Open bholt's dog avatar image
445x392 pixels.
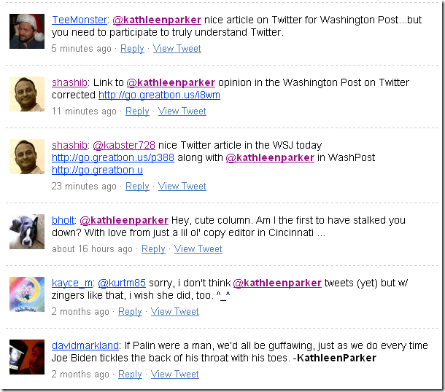coord(27,232)
